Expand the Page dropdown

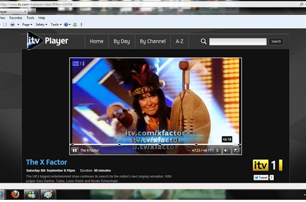(x=27, y=25)
